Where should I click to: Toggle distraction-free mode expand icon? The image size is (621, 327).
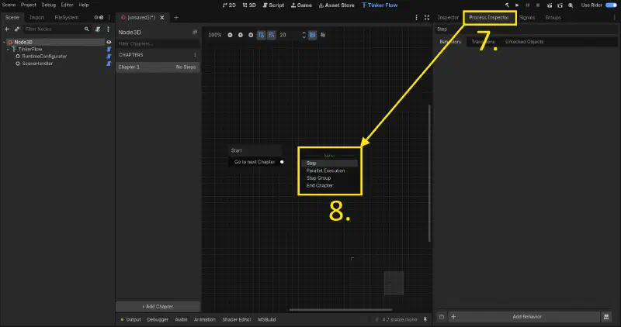click(x=426, y=17)
